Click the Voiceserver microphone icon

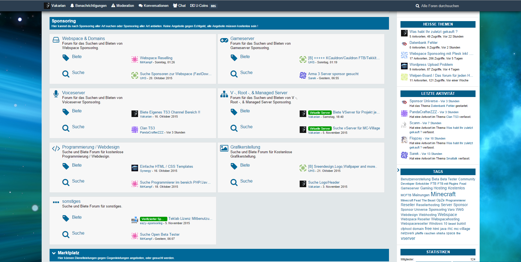pos(56,94)
